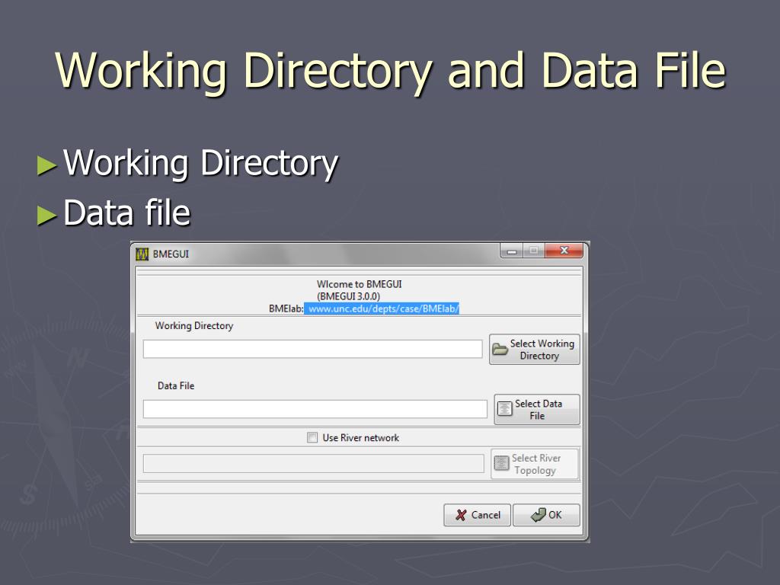Click the Select Working Directory button

[534, 349]
